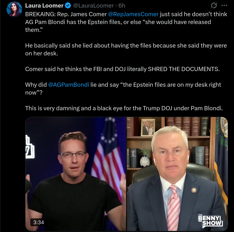The image size is (234, 232).
Task: Click the framed photo on video bookshelf
Action: 148,127
